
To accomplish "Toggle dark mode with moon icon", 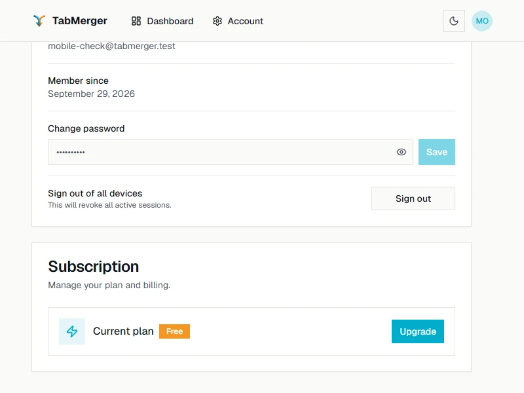I will pyautogui.click(x=453, y=21).
